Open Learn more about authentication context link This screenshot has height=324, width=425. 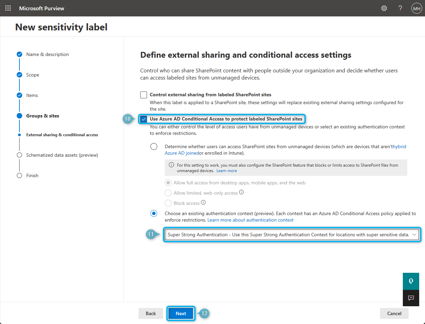(250, 220)
